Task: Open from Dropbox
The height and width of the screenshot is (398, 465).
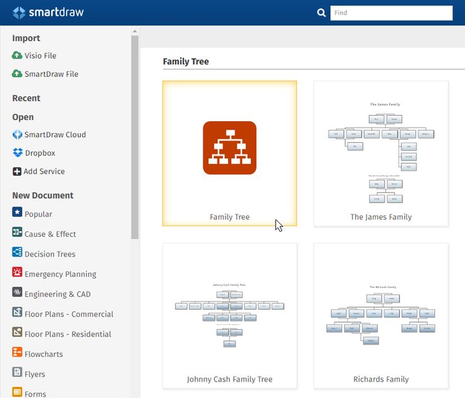Action: [40, 153]
